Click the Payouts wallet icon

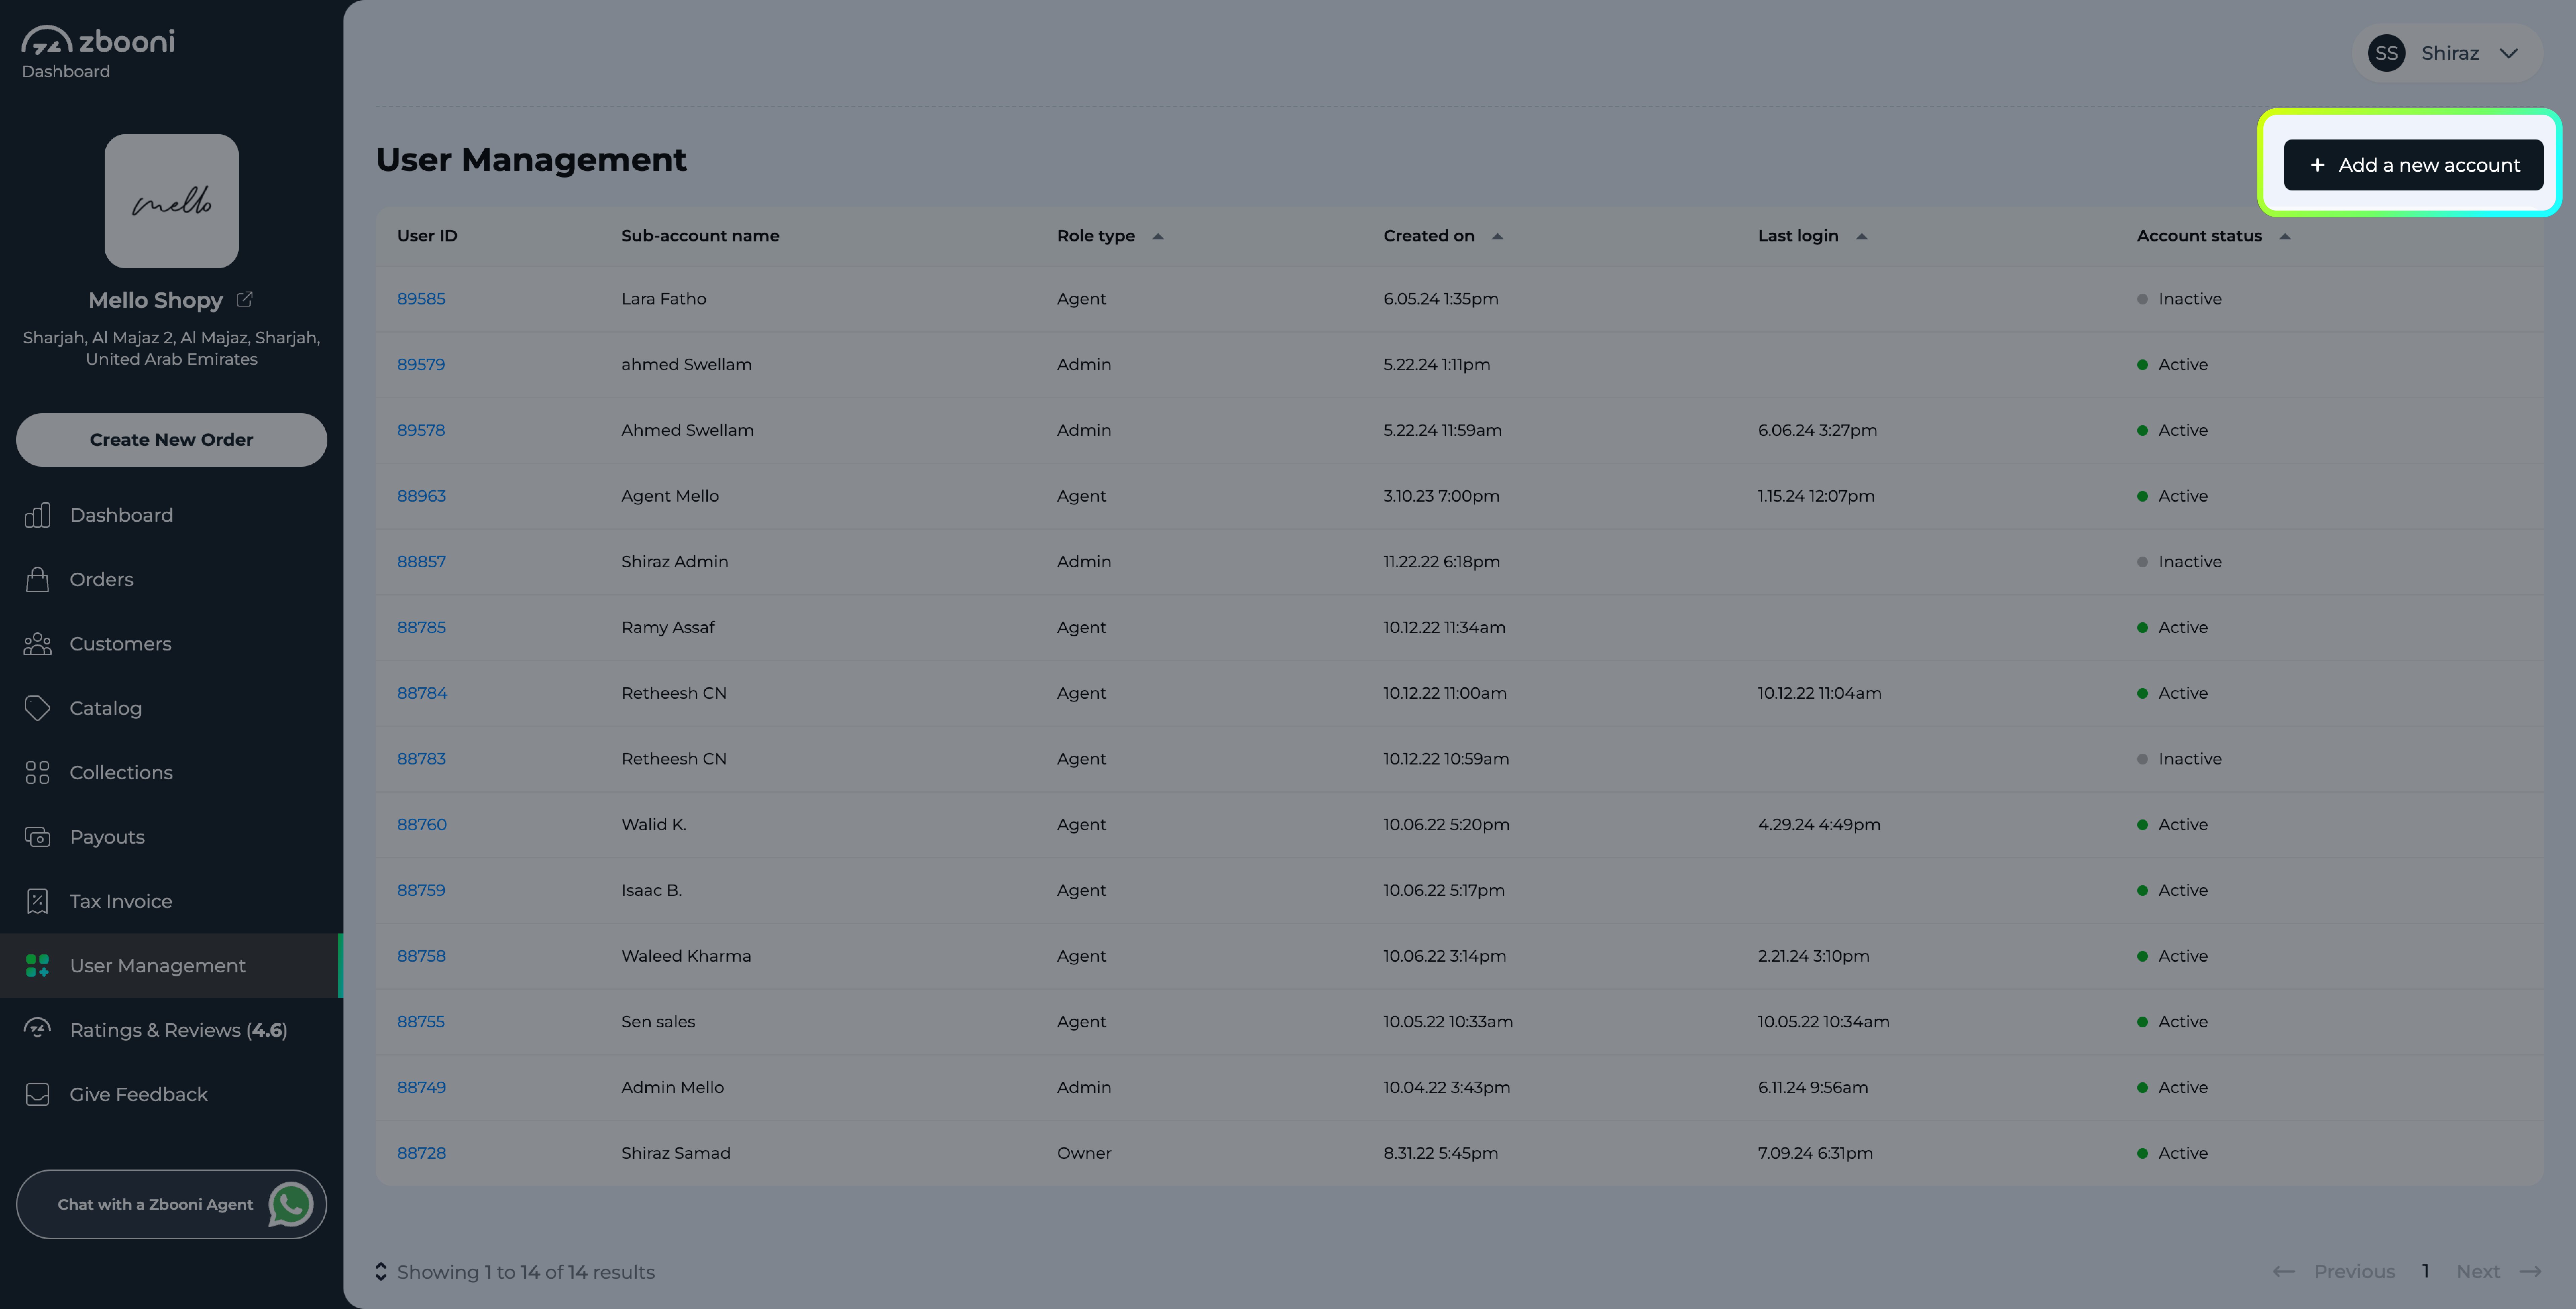37,837
